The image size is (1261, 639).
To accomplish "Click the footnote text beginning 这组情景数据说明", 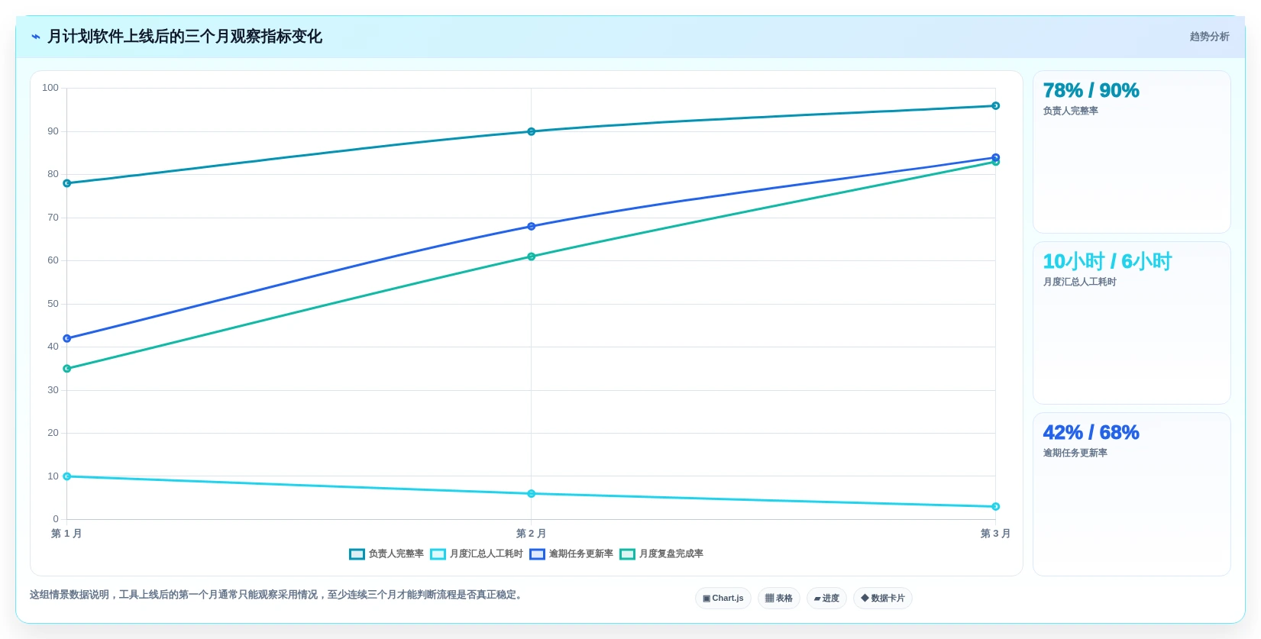I will point(278,595).
